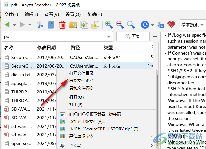Click the zoom in magnifier icon
This screenshot has height=149, width=206.
click(109, 25)
